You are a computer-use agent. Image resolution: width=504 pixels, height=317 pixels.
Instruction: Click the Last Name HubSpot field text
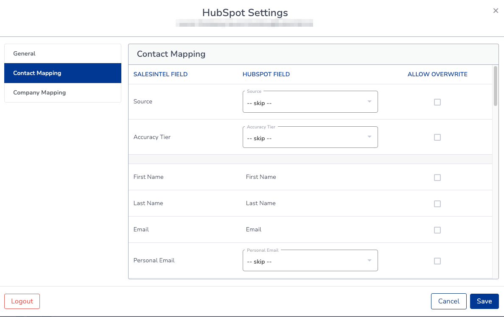point(260,203)
